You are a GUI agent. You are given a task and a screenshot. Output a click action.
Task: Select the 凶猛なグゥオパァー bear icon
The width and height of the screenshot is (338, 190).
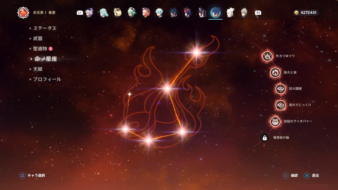[x=275, y=121]
